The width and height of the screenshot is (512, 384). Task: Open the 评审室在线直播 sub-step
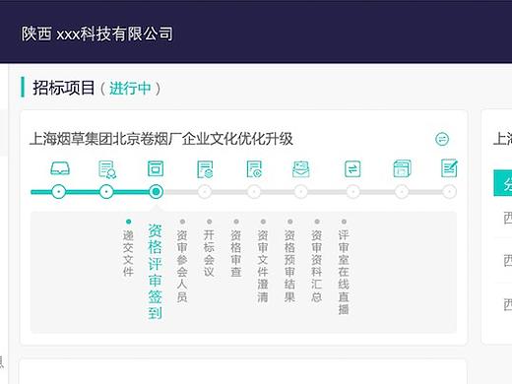[344, 272]
